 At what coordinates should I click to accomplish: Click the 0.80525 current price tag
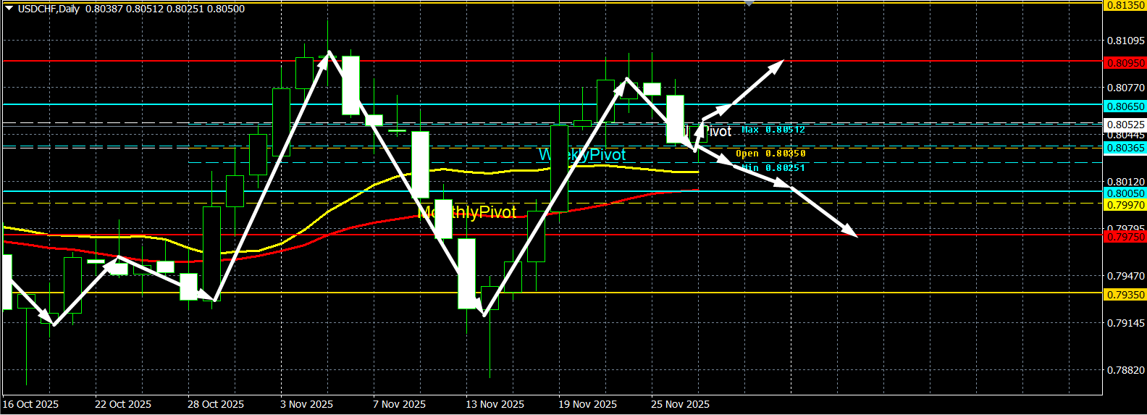pyautogui.click(x=1125, y=125)
